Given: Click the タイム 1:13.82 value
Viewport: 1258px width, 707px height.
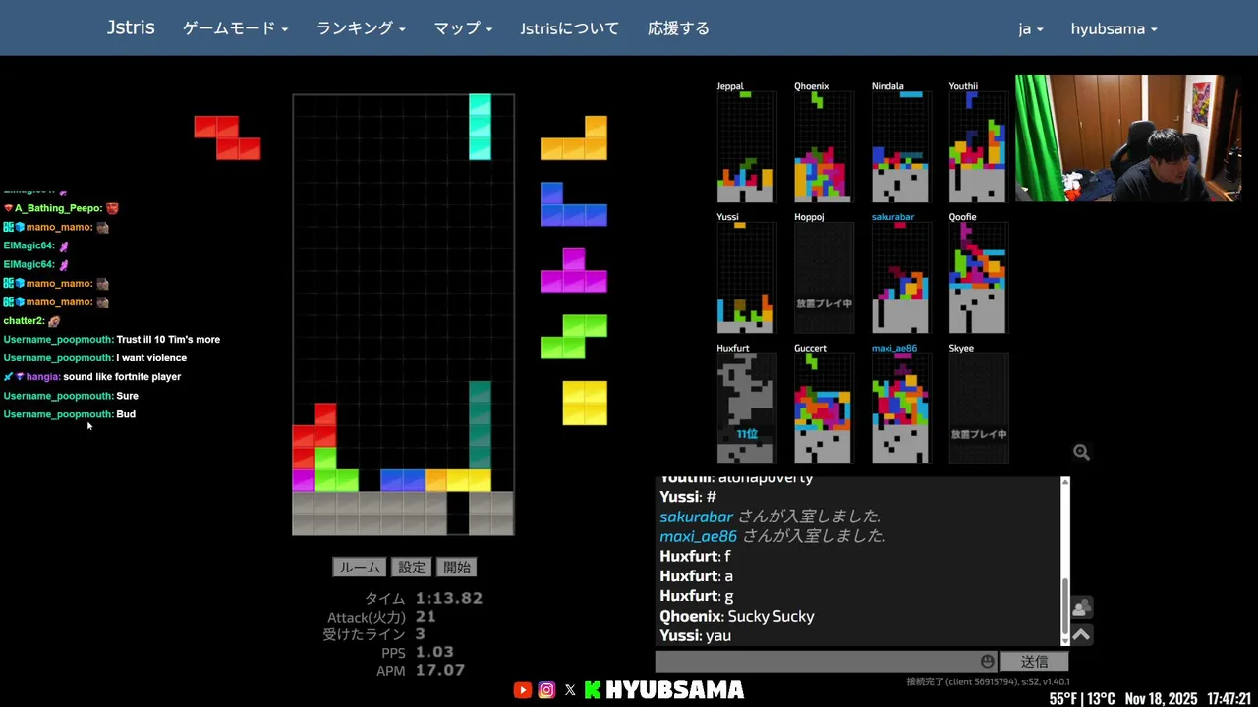Looking at the screenshot, I should (x=448, y=598).
